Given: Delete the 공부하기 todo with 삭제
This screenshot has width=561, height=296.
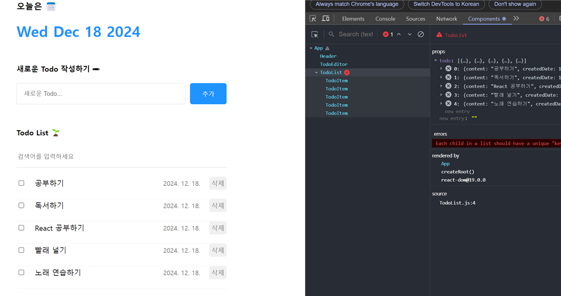Looking at the screenshot, I should click(218, 183).
